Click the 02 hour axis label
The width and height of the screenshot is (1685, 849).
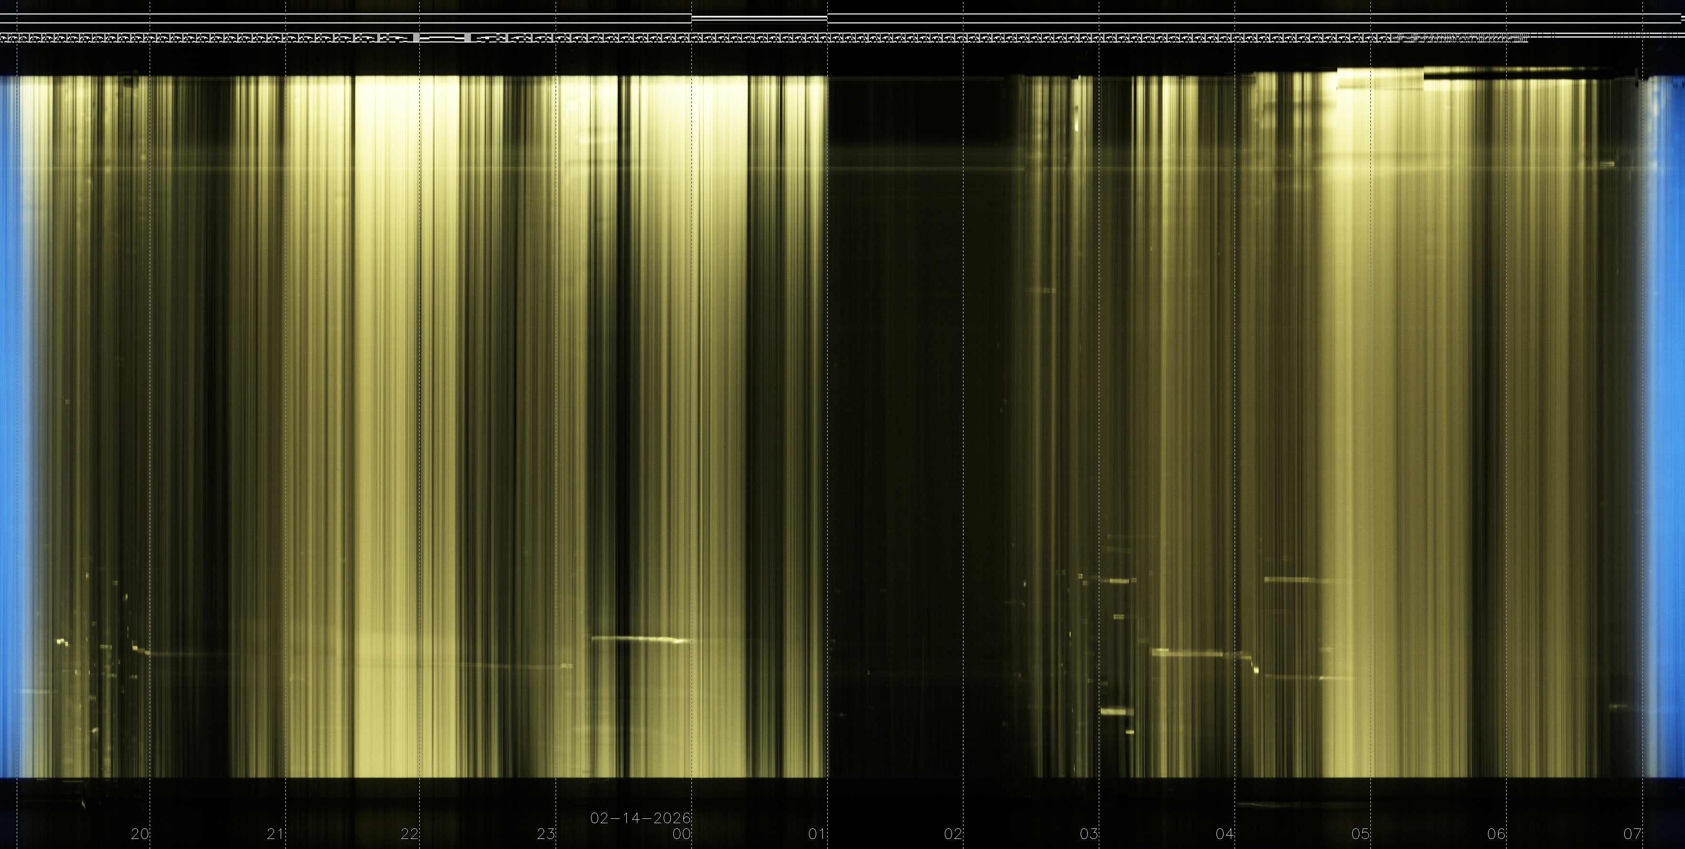[953, 834]
